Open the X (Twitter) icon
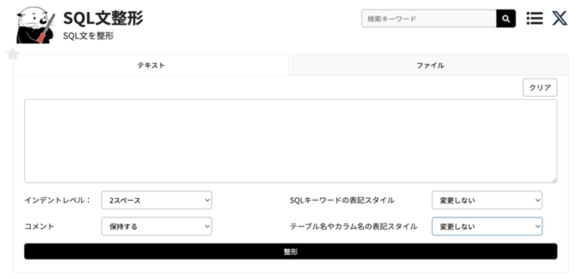 (560, 18)
